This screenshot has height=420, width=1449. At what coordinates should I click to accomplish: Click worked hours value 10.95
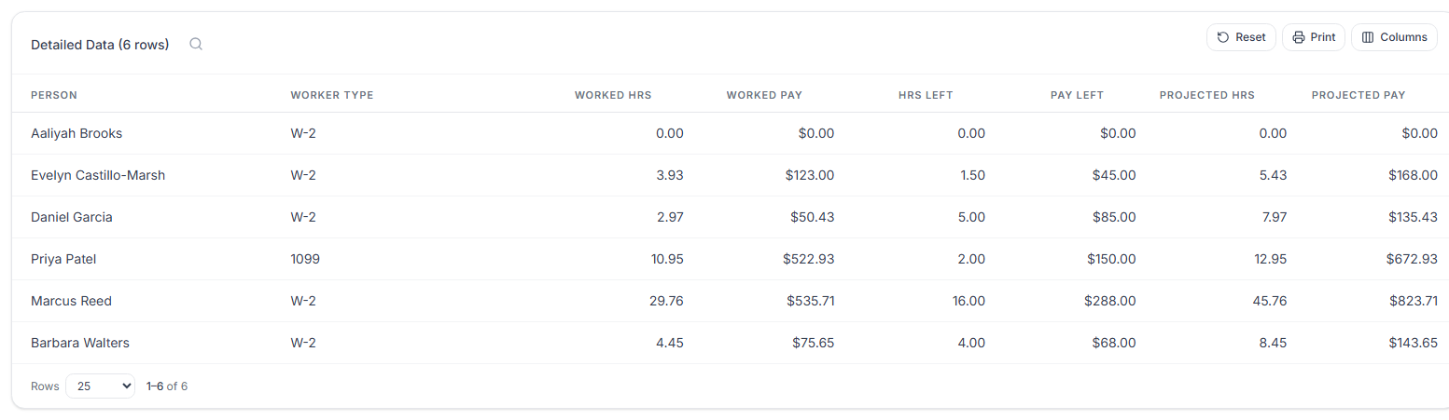666,259
